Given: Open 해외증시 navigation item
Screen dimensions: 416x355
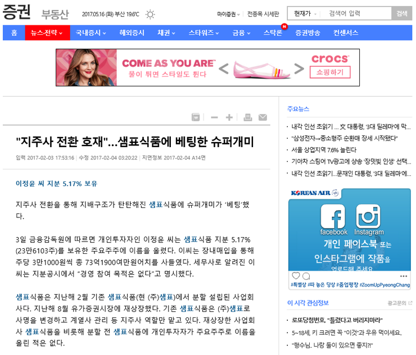Looking at the screenshot, I should [x=132, y=33].
